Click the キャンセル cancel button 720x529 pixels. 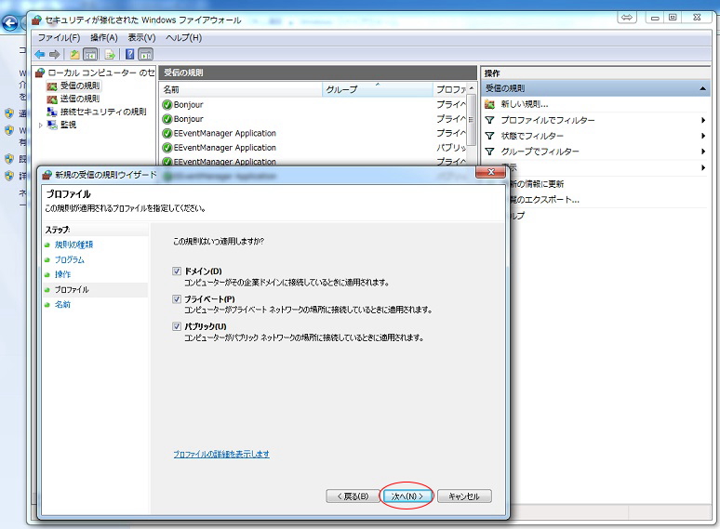[x=464, y=496]
